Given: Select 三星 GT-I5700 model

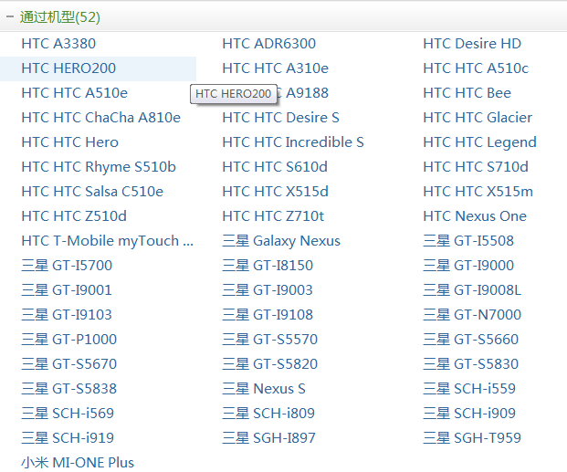Looking at the screenshot, I should coord(67,265).
